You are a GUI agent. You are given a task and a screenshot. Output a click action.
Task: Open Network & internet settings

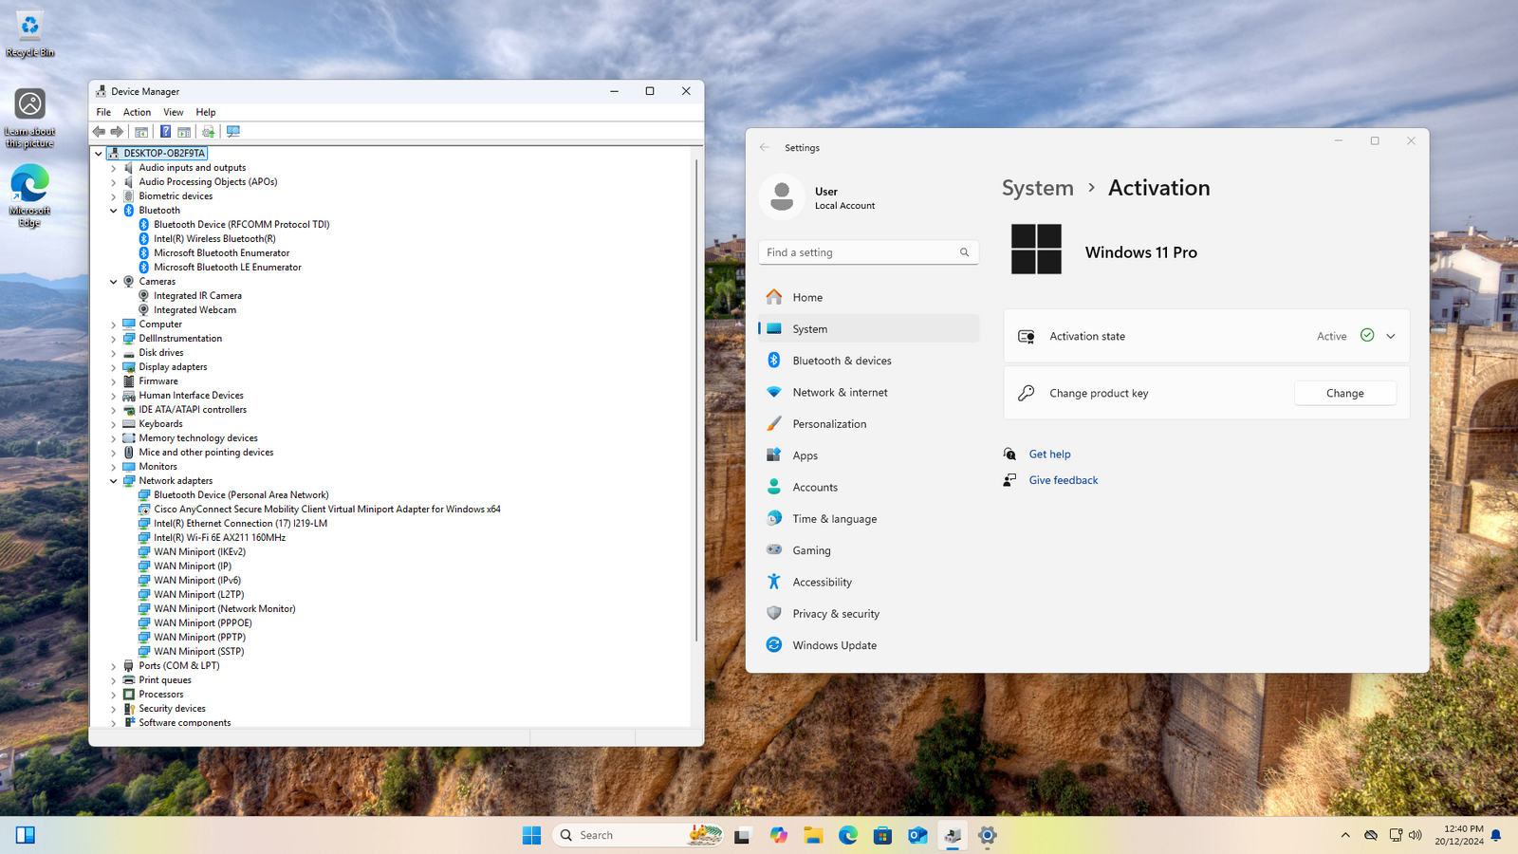coord(868,392)
